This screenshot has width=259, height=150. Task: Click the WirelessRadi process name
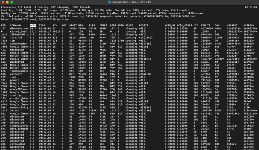[x=19, y=129]
